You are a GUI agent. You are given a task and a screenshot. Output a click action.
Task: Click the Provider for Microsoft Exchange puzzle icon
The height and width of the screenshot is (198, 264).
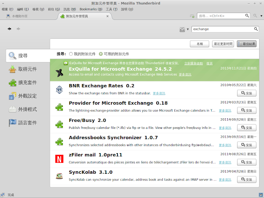tap(59, 107)
